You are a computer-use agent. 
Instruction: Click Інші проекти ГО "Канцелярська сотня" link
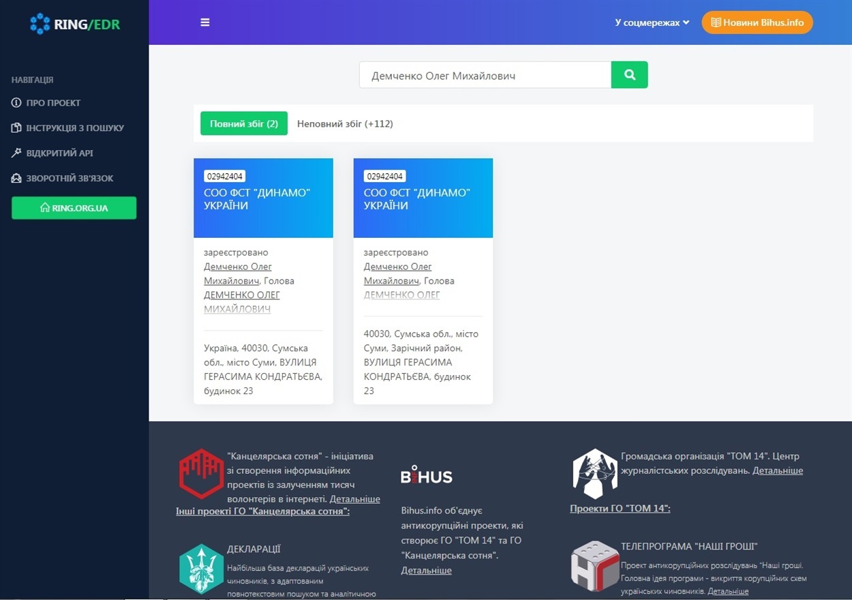coord(262,511)
